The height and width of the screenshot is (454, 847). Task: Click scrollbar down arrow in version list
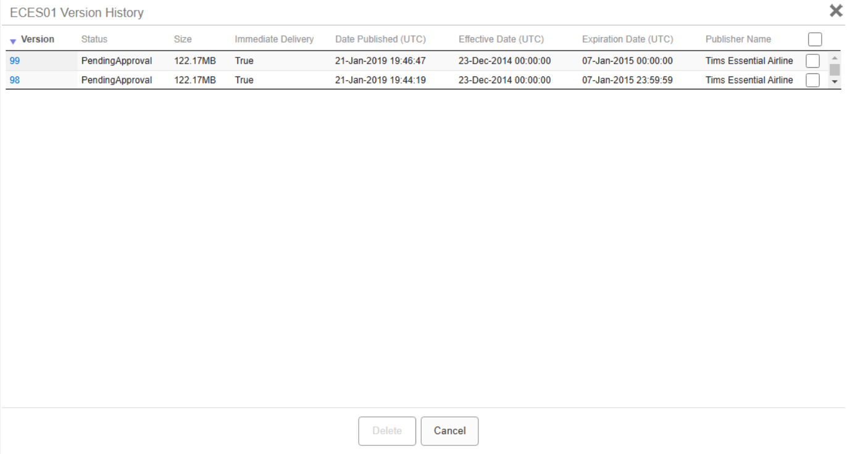click(835, 81)
